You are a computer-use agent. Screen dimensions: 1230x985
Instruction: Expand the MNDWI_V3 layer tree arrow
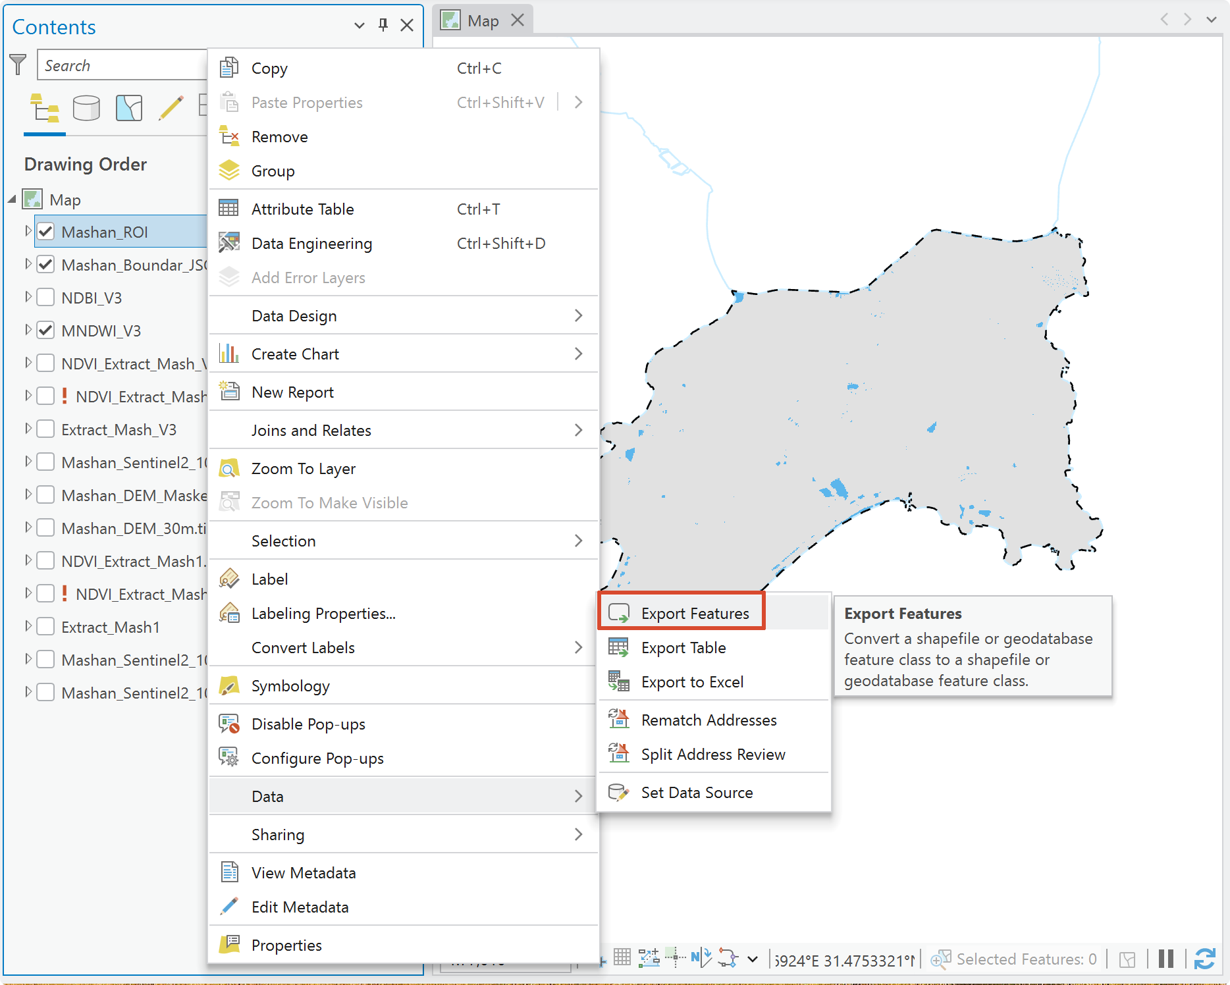[x=28, y=330]
